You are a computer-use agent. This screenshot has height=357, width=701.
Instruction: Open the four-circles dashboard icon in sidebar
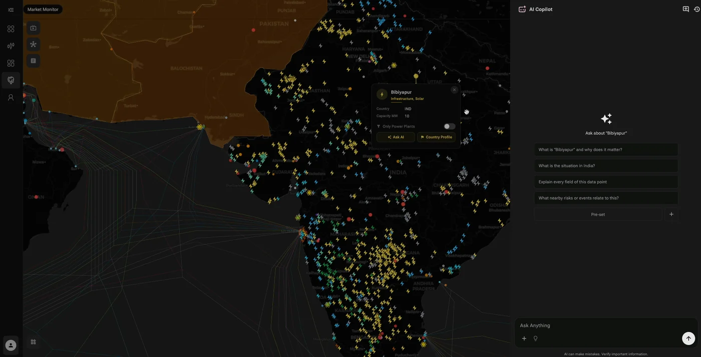click(11, 29)
